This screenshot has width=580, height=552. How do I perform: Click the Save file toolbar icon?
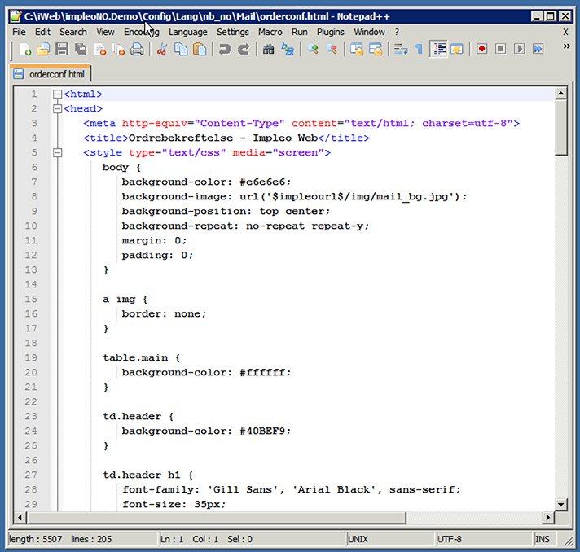point(61,50)
